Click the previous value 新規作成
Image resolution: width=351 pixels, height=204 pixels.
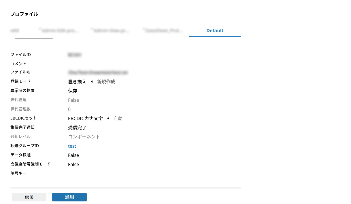coord(106,82)
